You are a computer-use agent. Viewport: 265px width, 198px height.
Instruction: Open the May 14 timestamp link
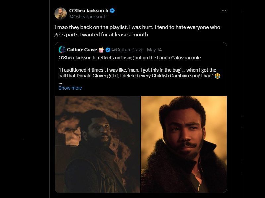154,50
